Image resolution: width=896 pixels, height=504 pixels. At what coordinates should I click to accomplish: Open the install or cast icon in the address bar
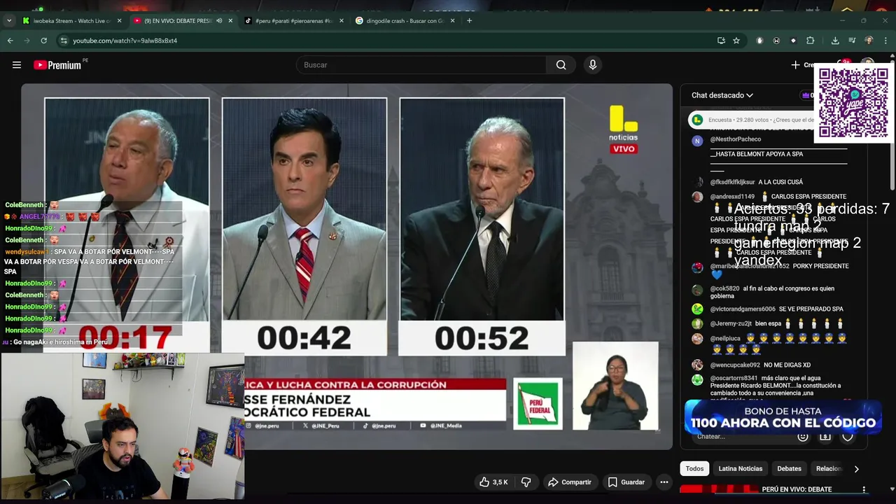721,41
